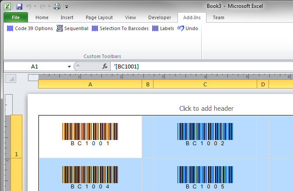This screenshot has height=191, width=293.
Task: Select row 1 header
Action: click(17, 136)
